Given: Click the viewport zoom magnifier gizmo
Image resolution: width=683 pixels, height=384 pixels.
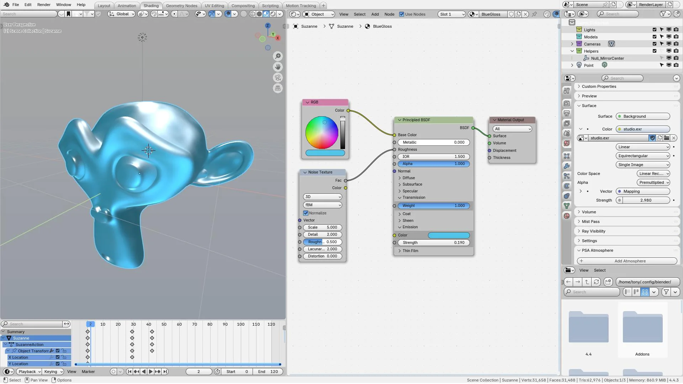Looking at the screenshot, I should point(278,56).
